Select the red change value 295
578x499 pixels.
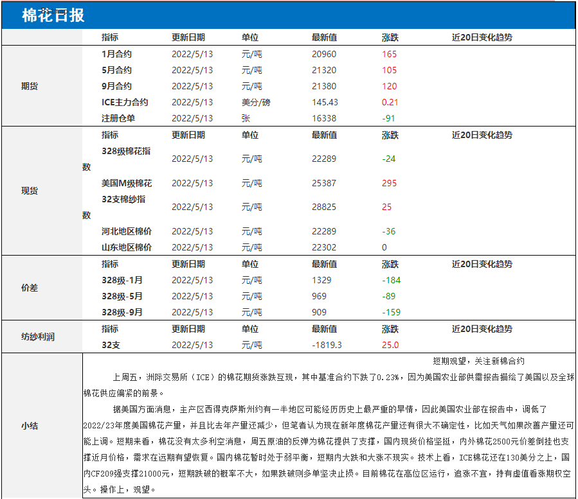(x=389, y=183)
